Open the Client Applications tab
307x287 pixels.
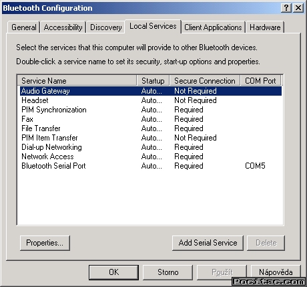tap(213, 27)
